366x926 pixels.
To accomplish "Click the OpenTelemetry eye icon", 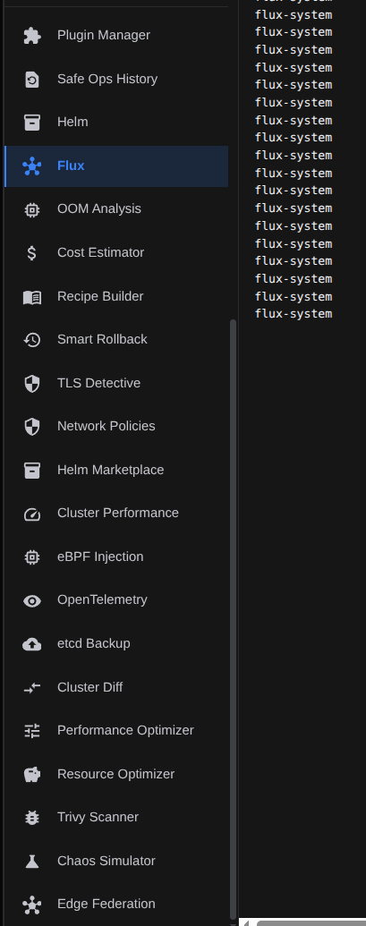I will click(x=32, y=600).
